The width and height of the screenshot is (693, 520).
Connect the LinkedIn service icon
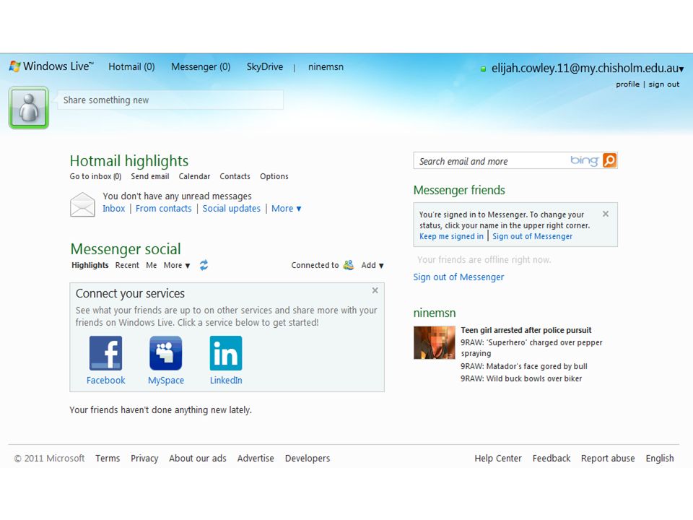pos(226,353)
